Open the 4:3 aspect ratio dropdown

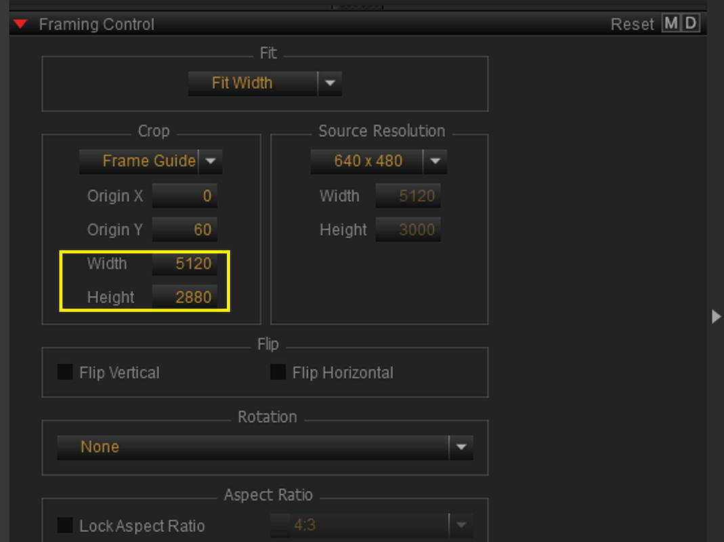pos(371,525)
